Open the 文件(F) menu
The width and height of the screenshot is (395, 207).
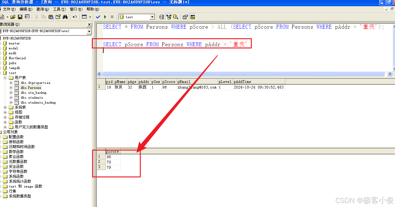[9, 9]
